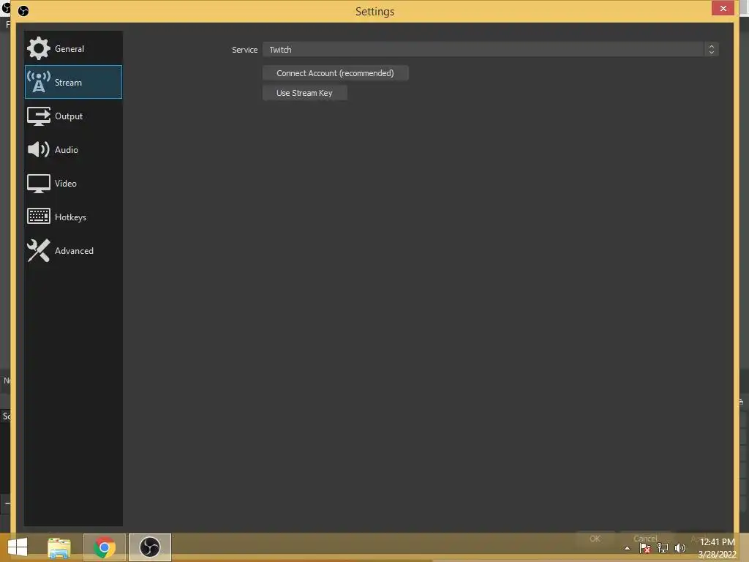Open the network status tray icon
This screenshot has height=562, width=749.
[663, 548]
